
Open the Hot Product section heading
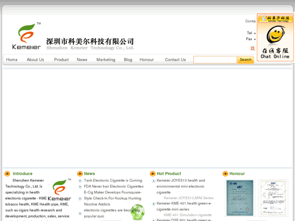(169, 174)
